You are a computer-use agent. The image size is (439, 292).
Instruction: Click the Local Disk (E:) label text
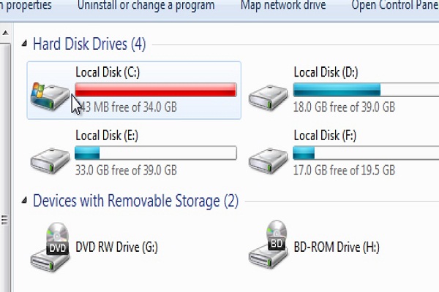point(107,136)
